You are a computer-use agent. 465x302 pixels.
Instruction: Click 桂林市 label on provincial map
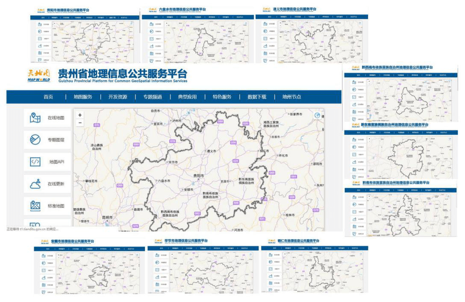(290, 215)
